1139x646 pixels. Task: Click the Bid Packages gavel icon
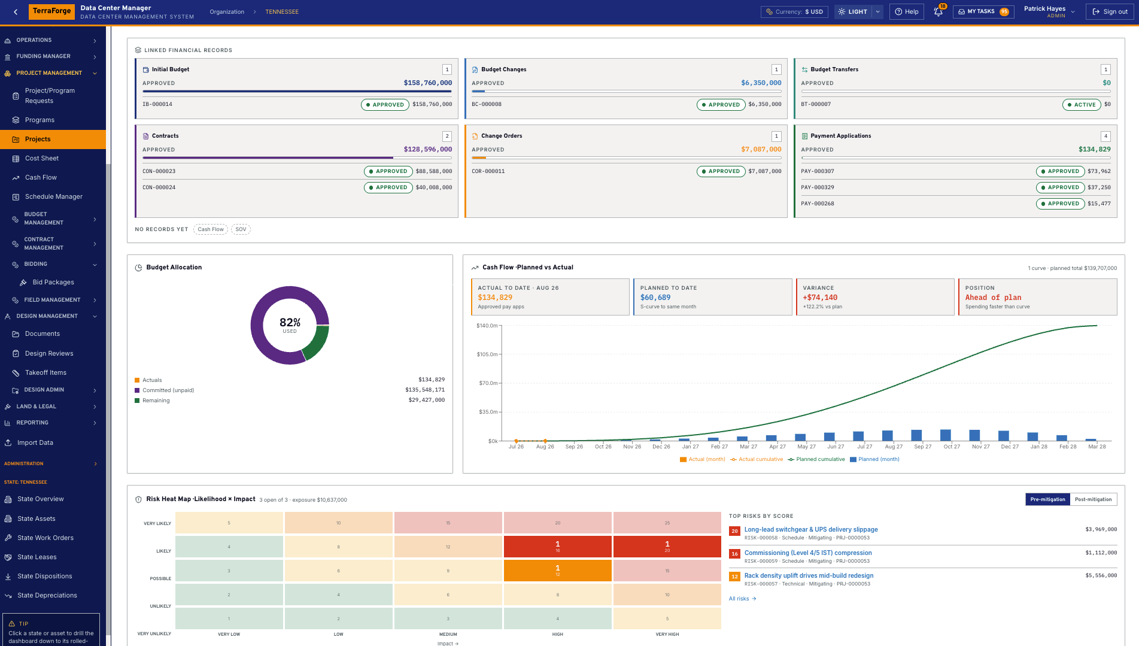point(23,282)
